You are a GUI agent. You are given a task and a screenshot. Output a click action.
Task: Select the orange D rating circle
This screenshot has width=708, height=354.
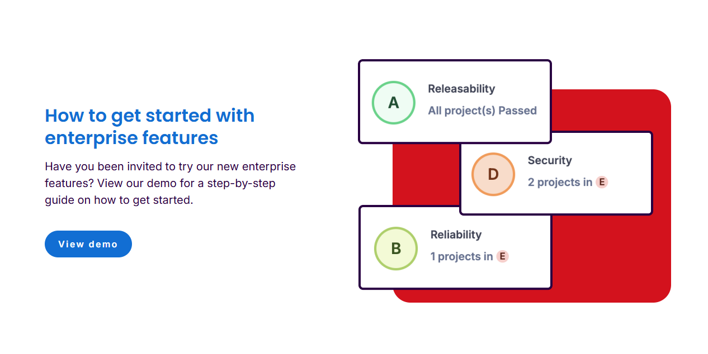click(493, 174)
